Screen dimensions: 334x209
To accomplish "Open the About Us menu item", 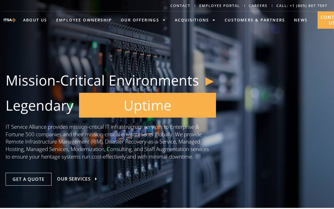I will [x=35, y=20].
